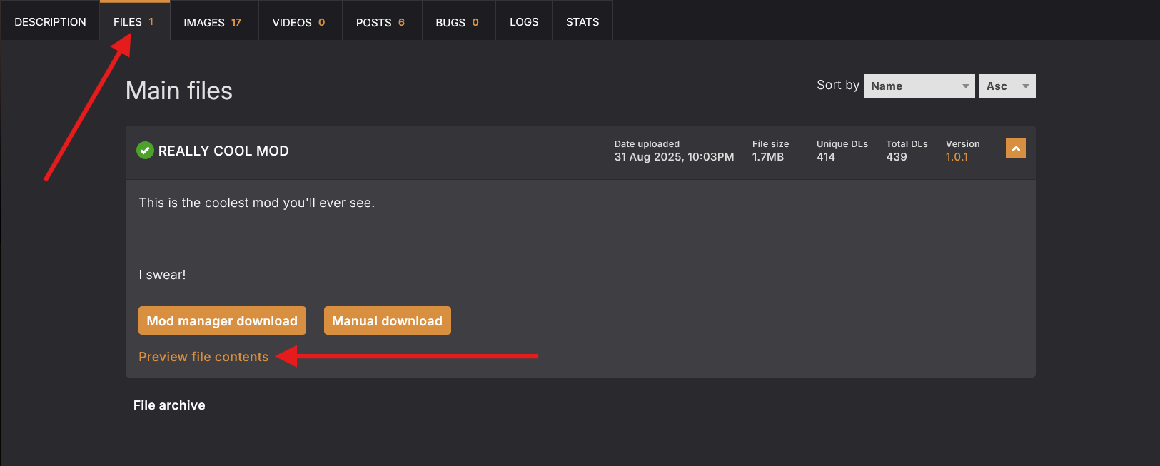This screenshot has height=466, width=1160.
Task: Open the BUGS tab
Action: pos(458,22)
